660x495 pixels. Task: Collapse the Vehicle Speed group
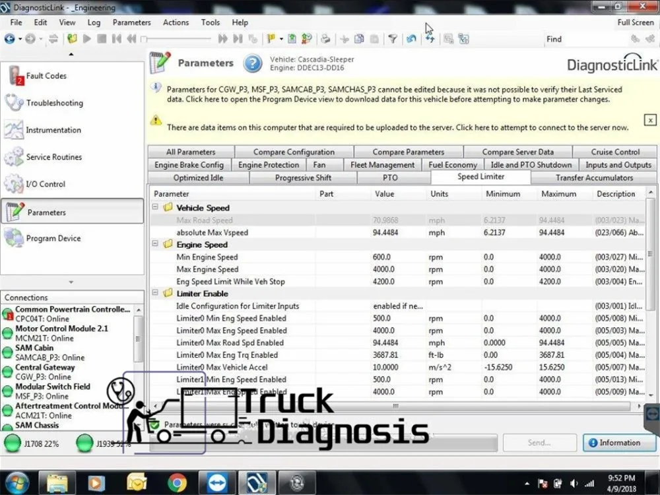point(155,207)
